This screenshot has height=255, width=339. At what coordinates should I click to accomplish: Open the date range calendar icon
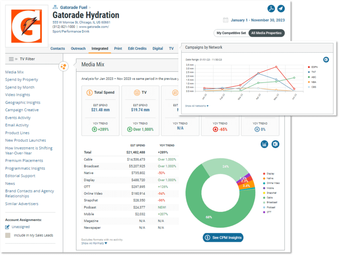[x=225, y=20]
